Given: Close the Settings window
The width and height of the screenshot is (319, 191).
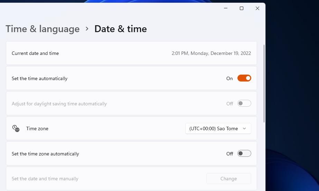Looking at the screenshot, I should [257, 8].
